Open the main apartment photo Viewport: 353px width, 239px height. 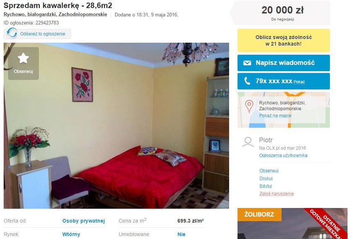(x=116, y=126)
